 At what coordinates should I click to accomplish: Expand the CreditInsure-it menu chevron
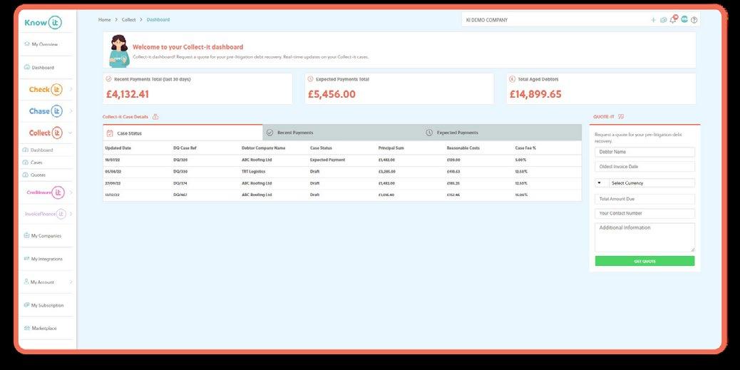pos(71,192)
